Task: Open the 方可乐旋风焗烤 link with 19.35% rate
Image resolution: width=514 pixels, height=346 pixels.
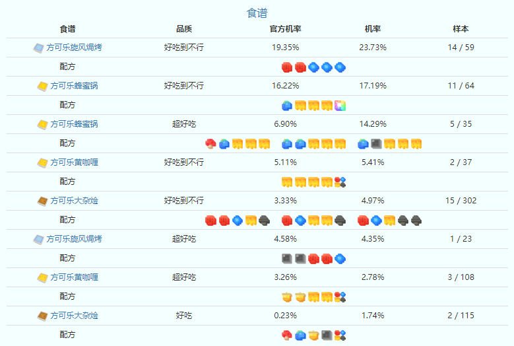Action: 74,48
